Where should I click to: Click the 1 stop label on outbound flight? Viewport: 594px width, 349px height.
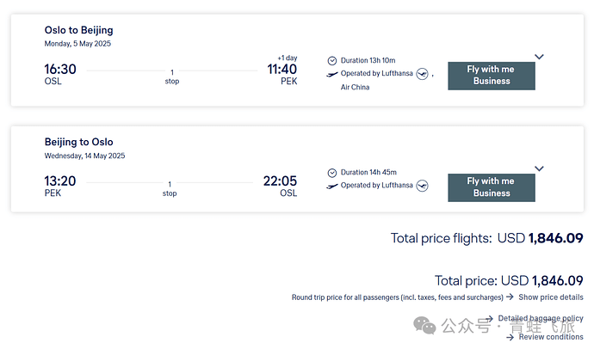click(x=172, y=77)
